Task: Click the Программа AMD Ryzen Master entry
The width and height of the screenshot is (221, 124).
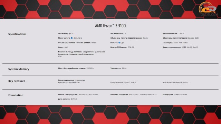Action: (x=123, y=82)
